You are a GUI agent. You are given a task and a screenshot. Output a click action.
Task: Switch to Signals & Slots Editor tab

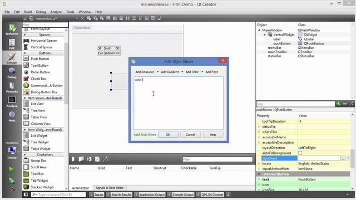coord(110,188)
